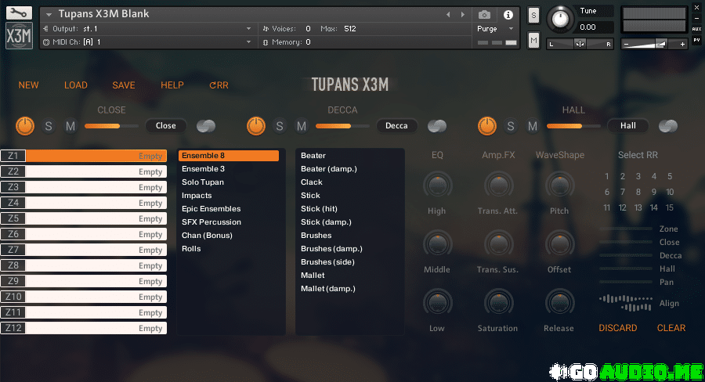705x382 pixels.
Task: Click the Trans. Sus. knob
Action: click(x=499, y=244)
